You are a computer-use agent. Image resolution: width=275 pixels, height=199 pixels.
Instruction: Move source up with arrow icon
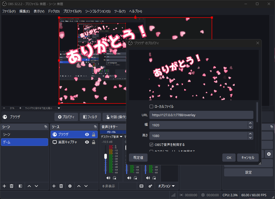pyautogui.click(x=79, y=186)
